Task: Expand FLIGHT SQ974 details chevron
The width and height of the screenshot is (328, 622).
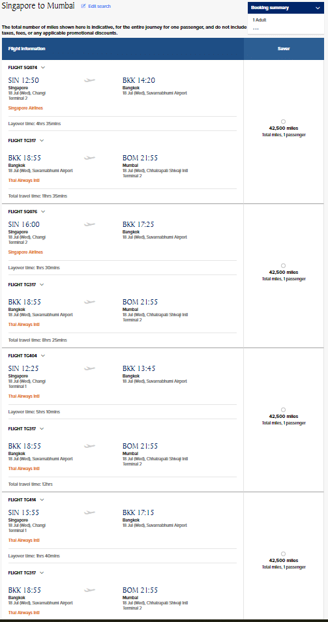Action: 43,67
